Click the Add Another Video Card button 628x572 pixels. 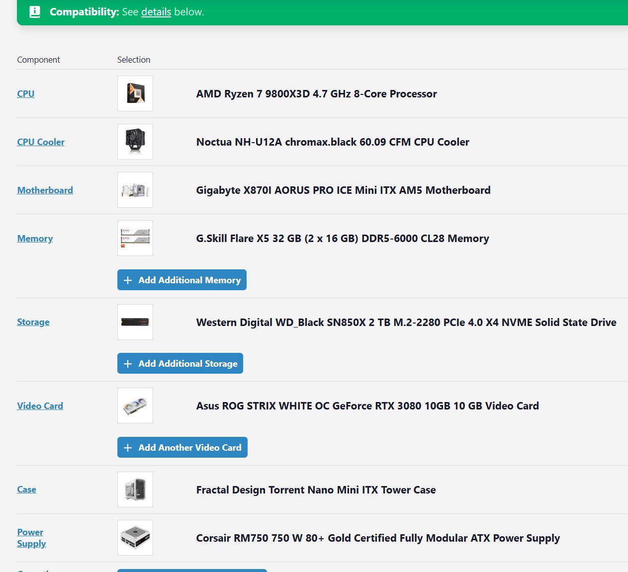pyautogui.click(x=182, y=447)
